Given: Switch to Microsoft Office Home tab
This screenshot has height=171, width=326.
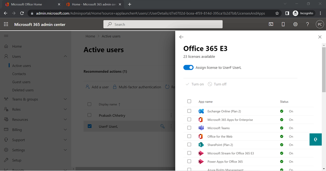Looking at the screenshot, I should tap(32, 4).
